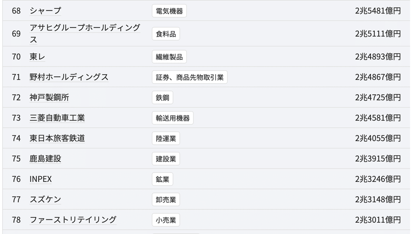Click the 繊維製品 industry tag

coord(169,57)
